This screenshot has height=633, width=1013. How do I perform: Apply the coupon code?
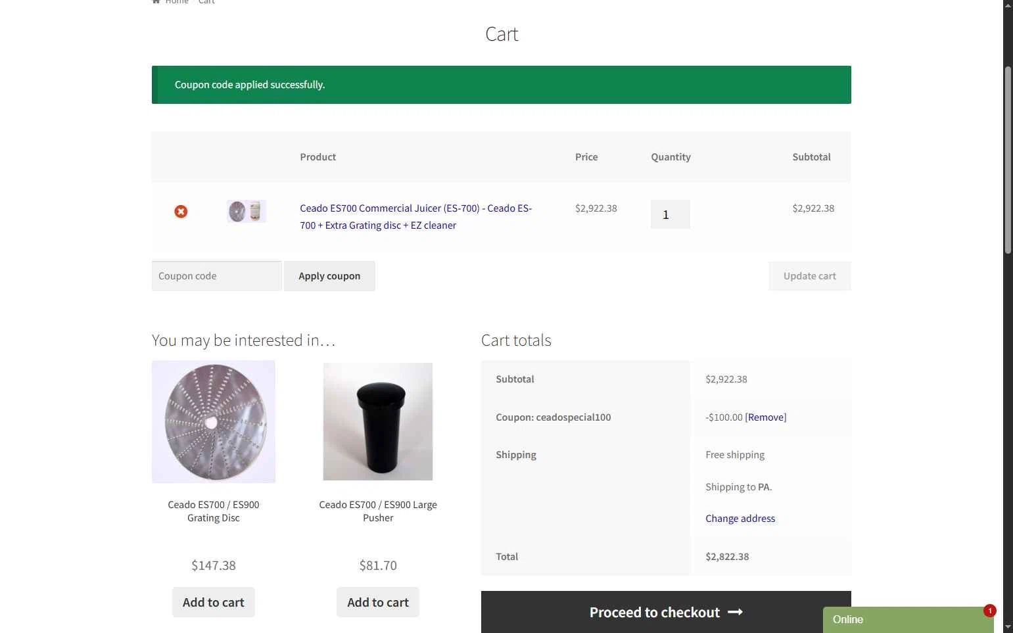[x=329, y=276]
